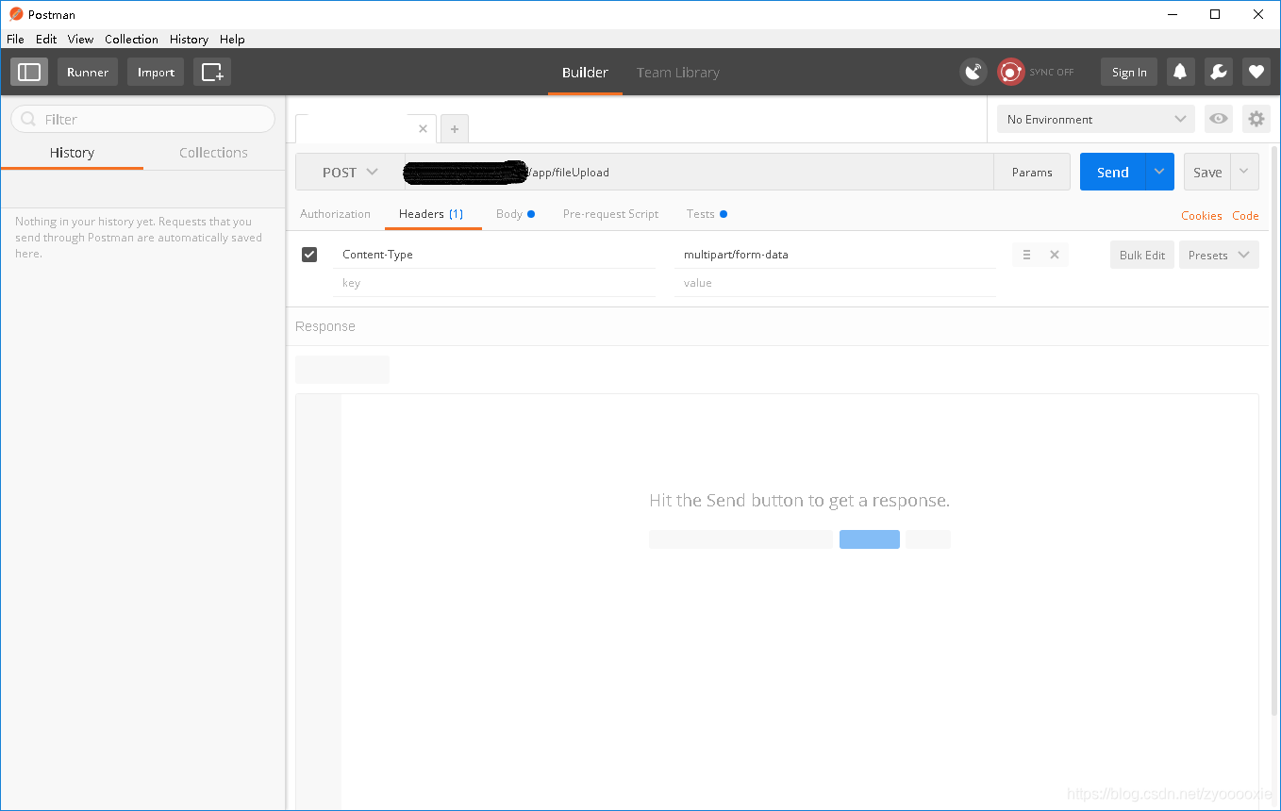This screenshot has width=1281, height=811.
Task: Click the Bulk Edit button
Action: (x=1142, y=255)
